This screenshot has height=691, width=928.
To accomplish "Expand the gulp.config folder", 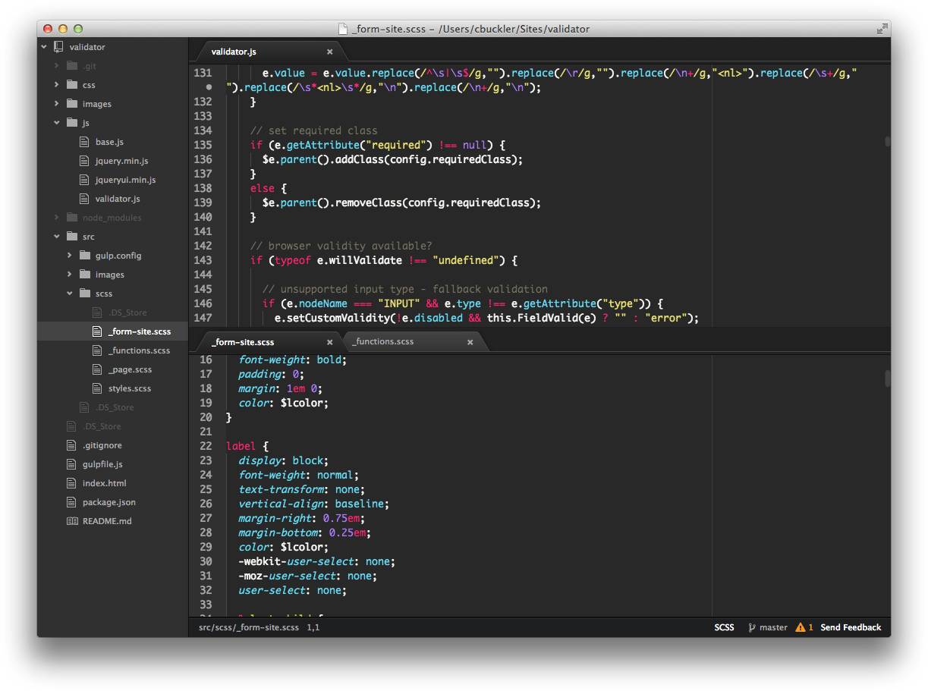I will [70, 256].
